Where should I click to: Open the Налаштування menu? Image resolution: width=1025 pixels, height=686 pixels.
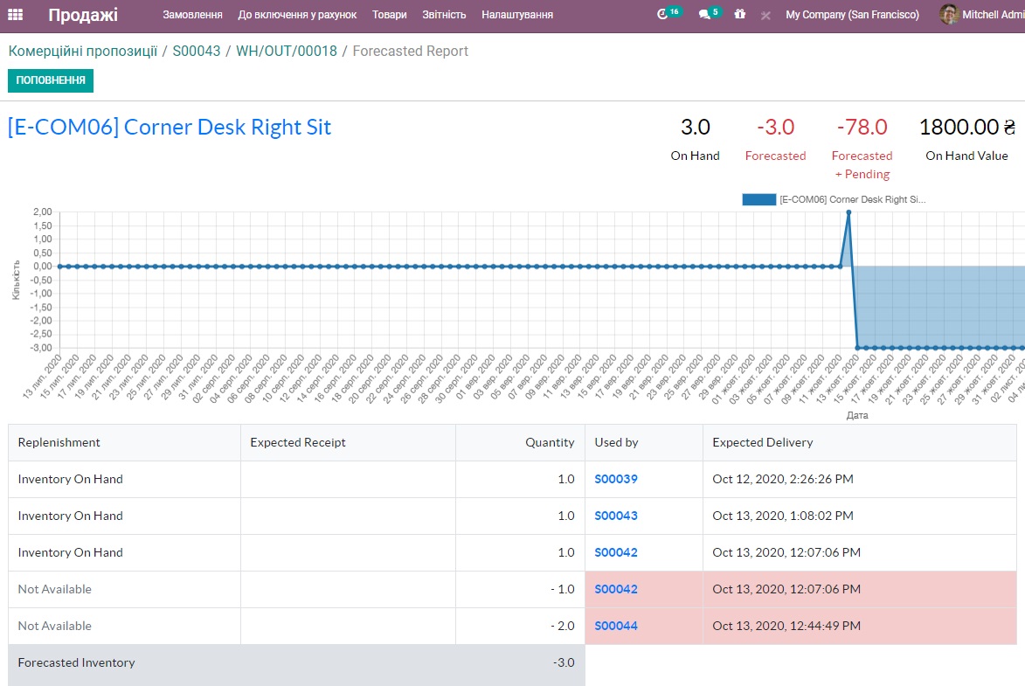point(517,15)
